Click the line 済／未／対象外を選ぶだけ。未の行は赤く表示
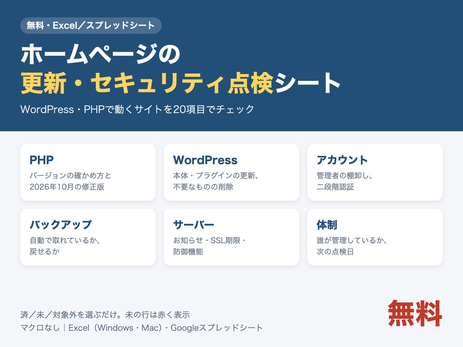463x347 pixels. click(105, 314)
